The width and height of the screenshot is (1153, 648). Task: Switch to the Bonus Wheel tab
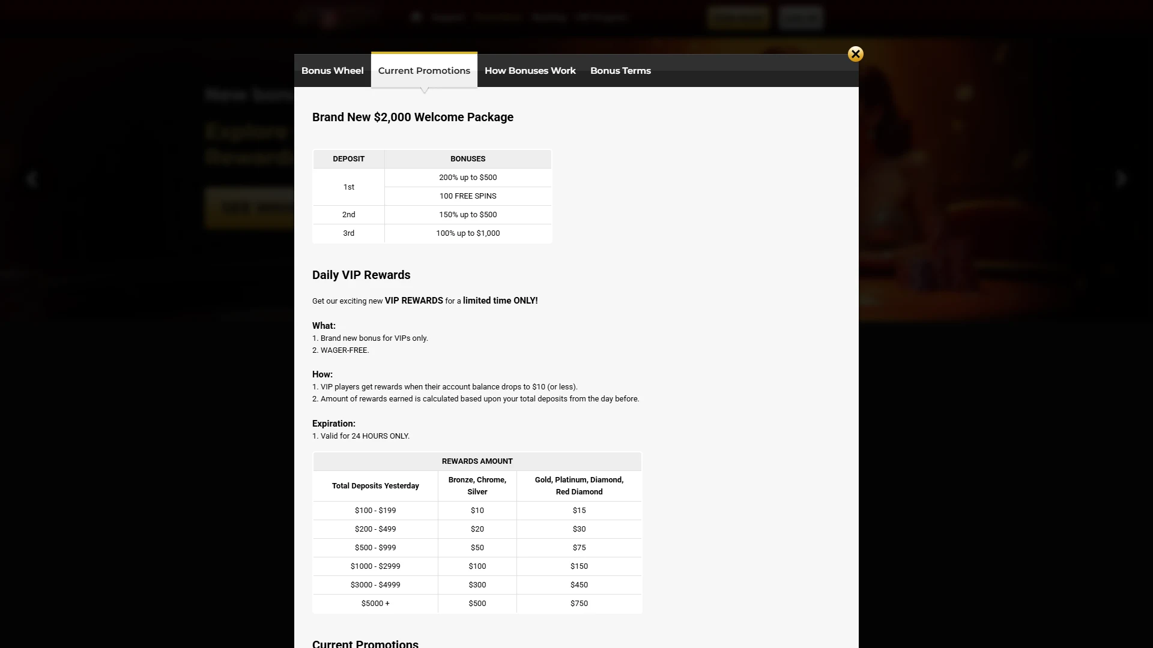tap(332, 71)
